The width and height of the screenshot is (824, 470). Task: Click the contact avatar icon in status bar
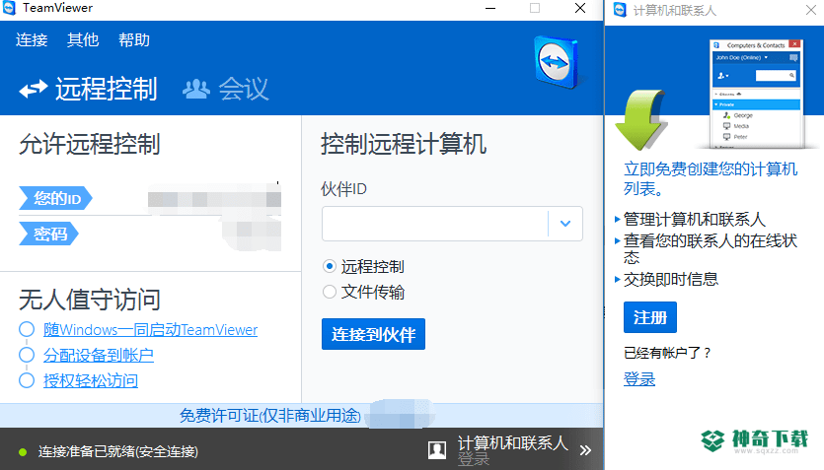tap(437, 449)
